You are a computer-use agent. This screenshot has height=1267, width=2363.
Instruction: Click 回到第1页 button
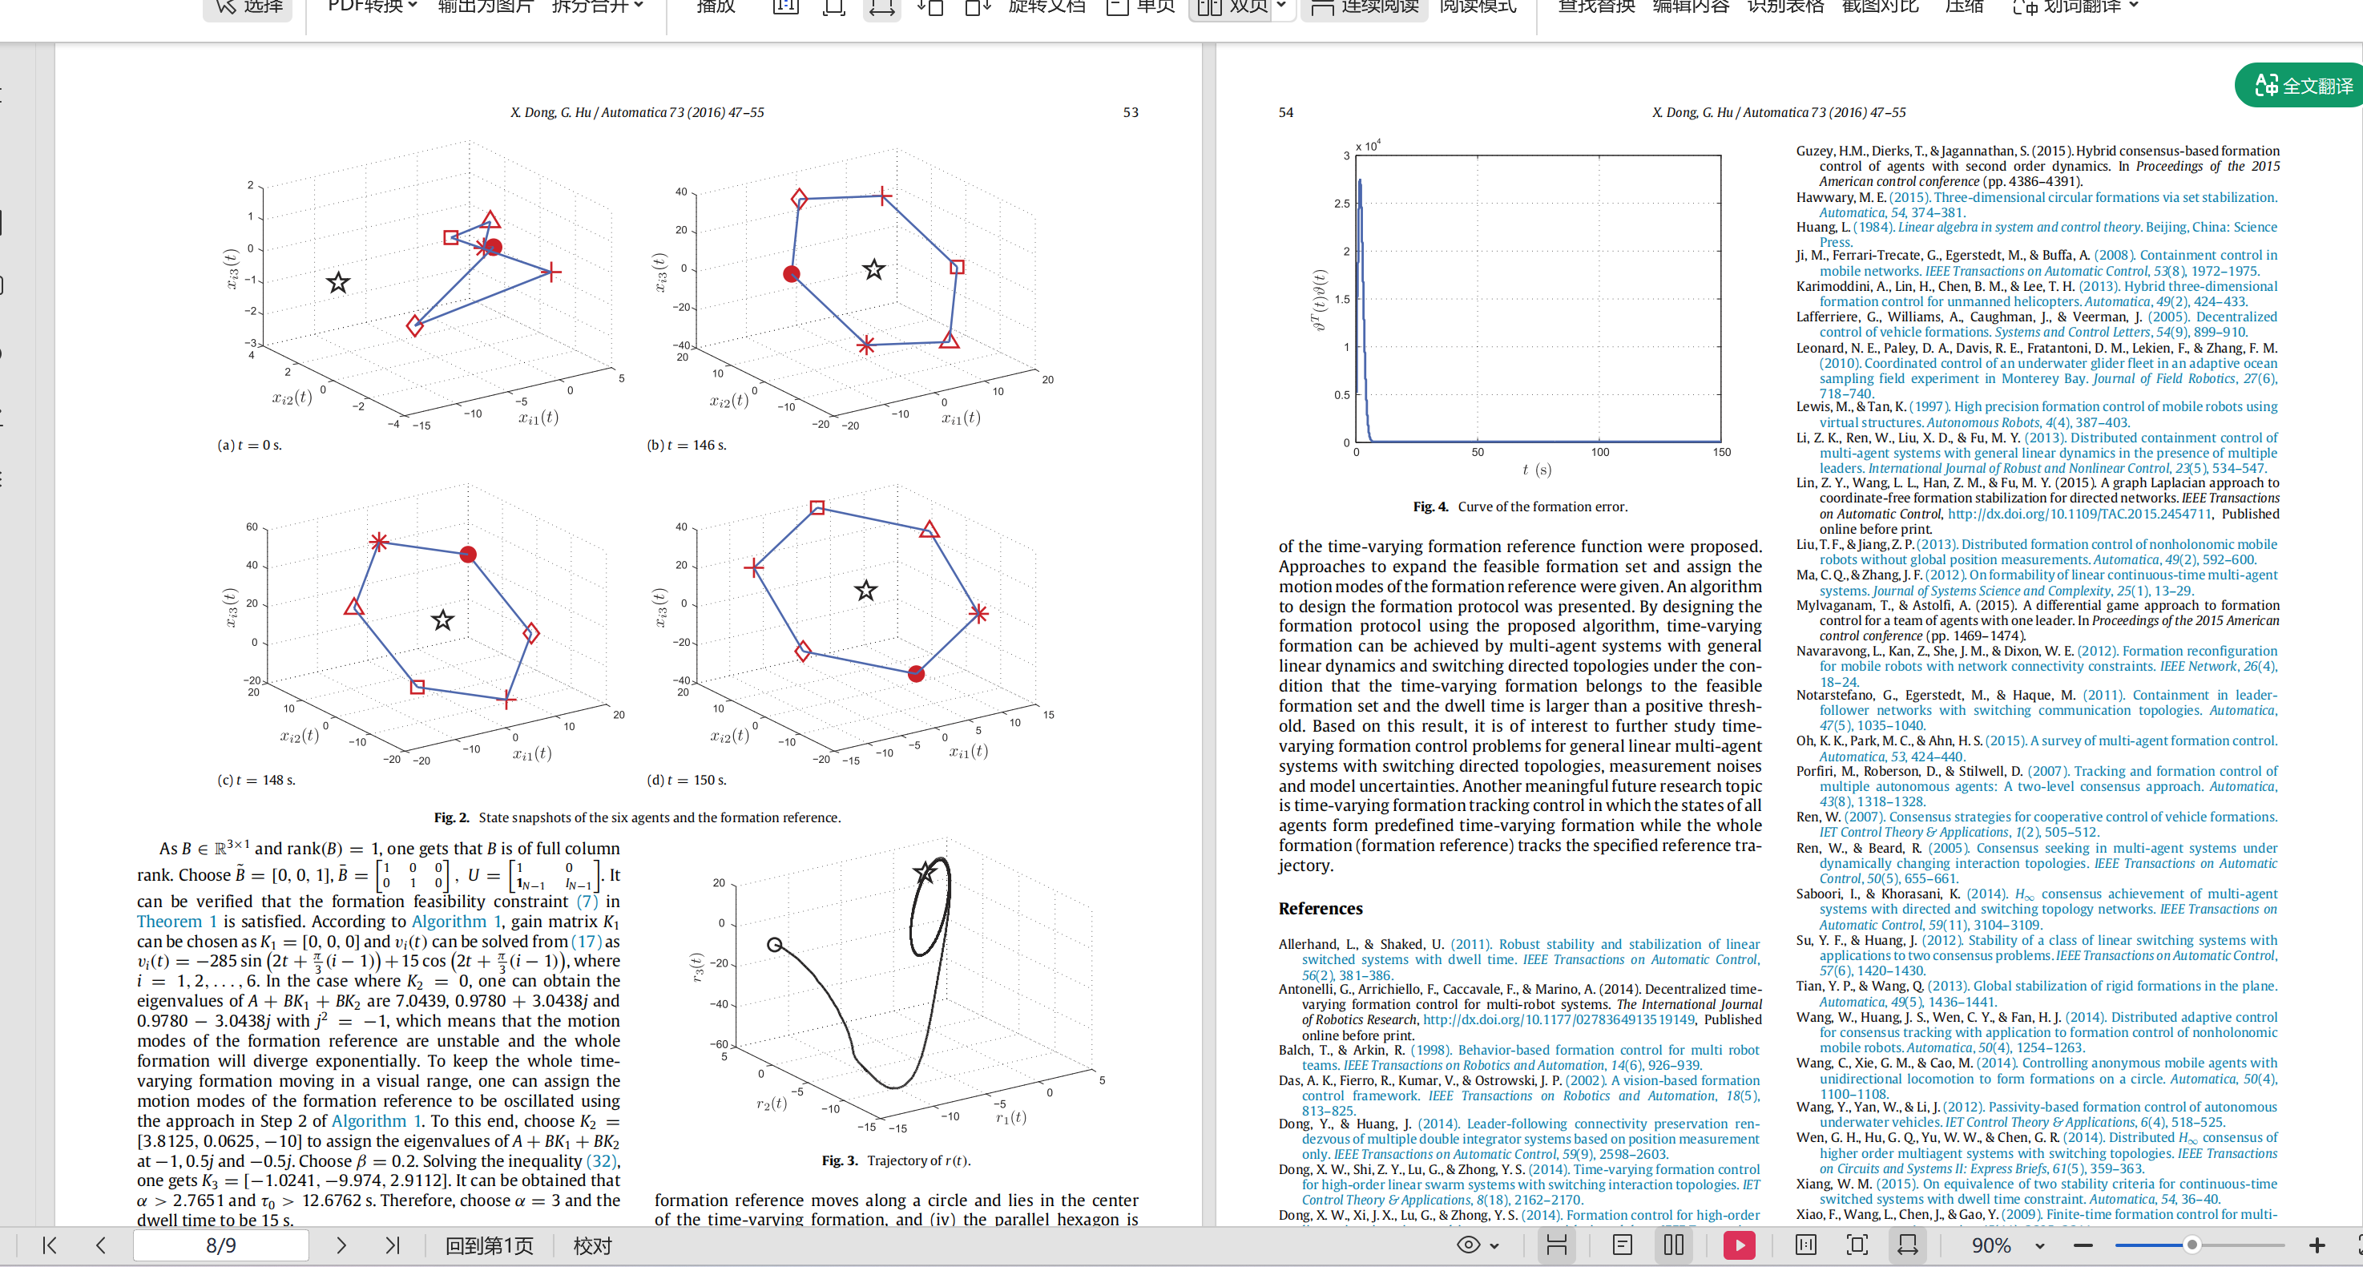489,1245
